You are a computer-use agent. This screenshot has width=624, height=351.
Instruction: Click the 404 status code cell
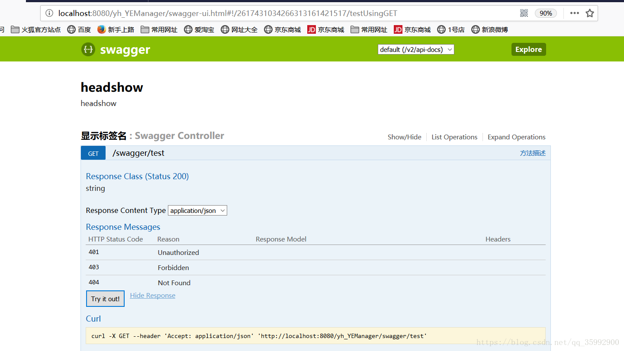coord(94,282)
